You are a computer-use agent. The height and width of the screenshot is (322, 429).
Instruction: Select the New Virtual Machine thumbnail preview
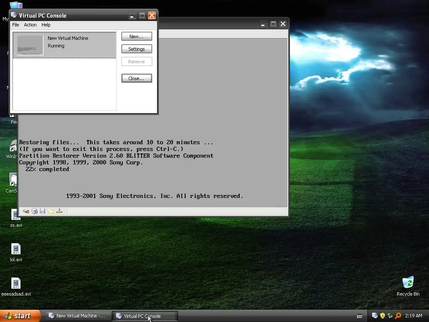30,45
